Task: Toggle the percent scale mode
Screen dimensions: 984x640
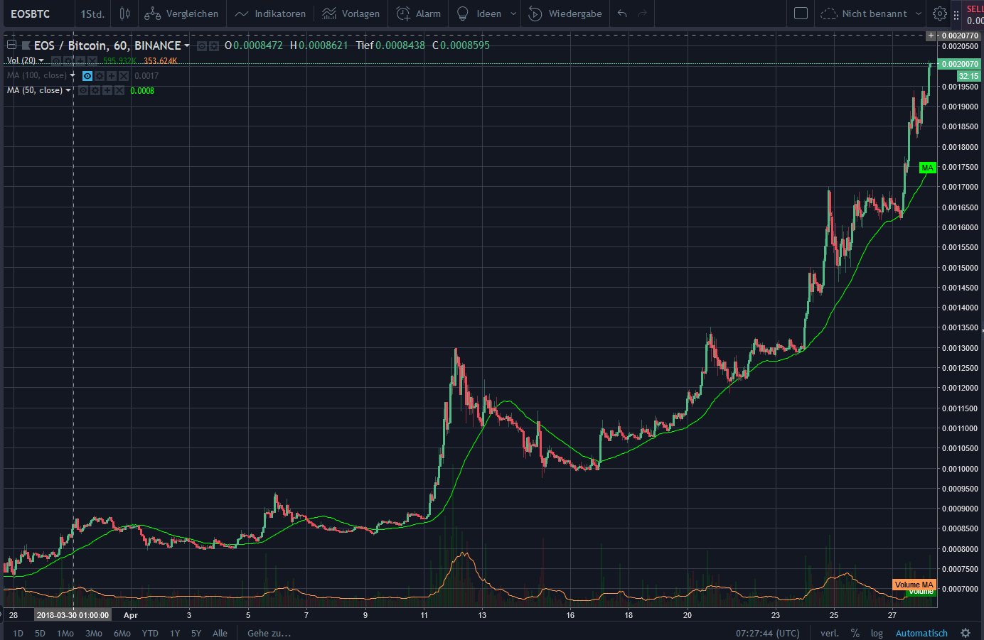Action: point(855,633)
